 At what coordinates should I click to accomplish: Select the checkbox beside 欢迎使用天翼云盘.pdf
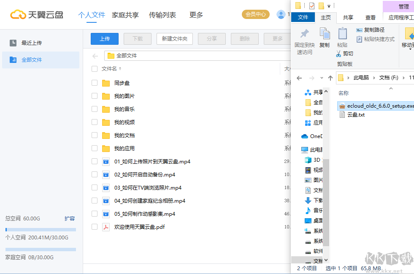95,227
